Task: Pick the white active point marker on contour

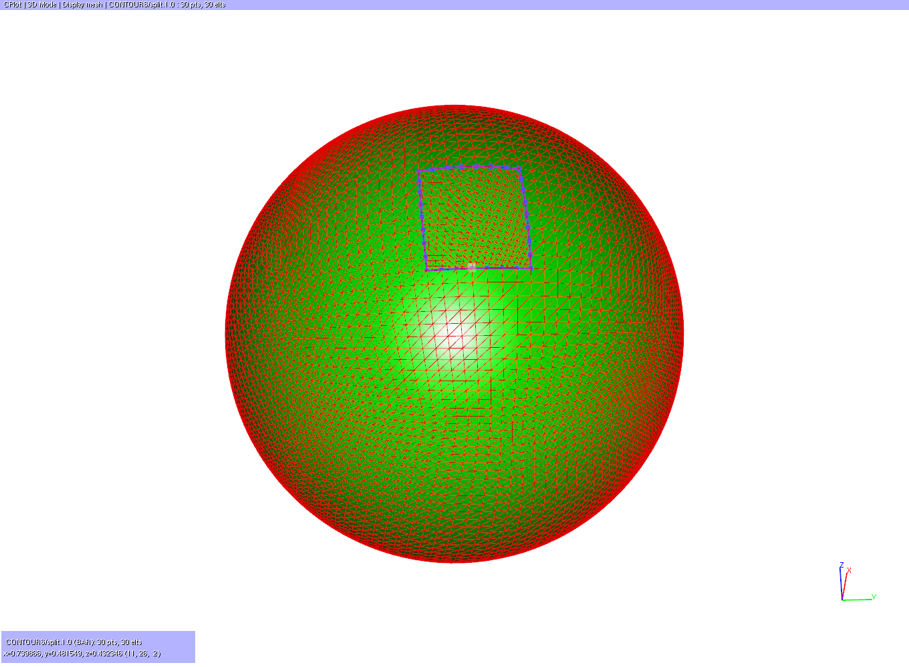Action: (471, 266)
